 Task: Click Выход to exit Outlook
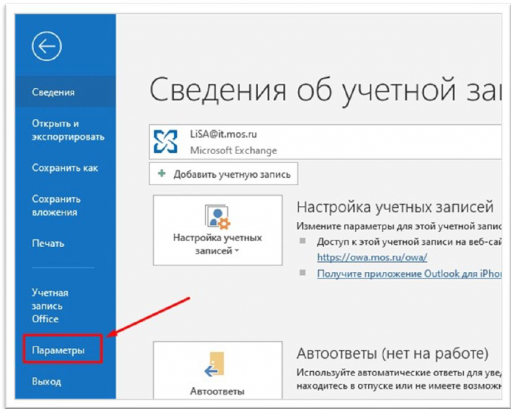click(x=46, y=382)
